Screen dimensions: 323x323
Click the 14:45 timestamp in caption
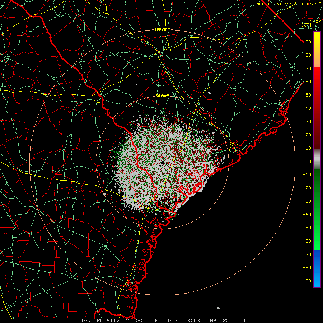click(x=241, y=320)
